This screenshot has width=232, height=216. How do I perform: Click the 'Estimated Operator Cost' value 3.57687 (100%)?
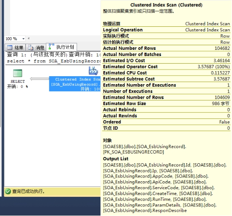coord(214,67)
